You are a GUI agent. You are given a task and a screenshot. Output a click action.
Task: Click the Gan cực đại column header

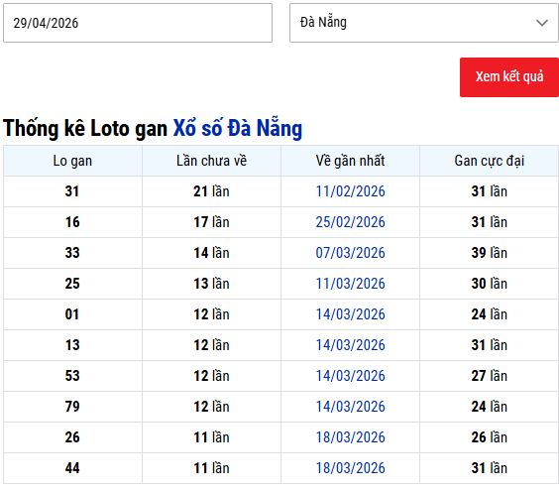click(490, 161)
